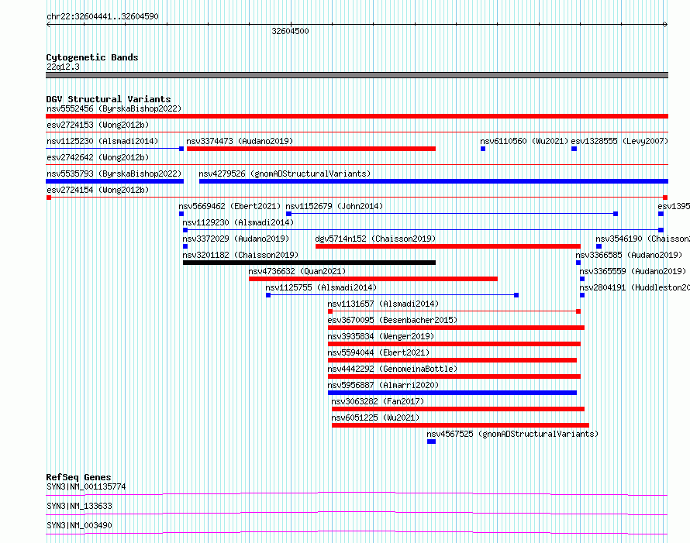Viewport: 690px width, 543px height.
Task: Click the magenta SYN3 NM_001135774 gene line
Action: coord(357,493)
